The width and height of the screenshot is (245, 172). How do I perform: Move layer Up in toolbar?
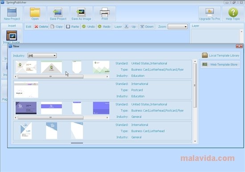tap(131, 27)
